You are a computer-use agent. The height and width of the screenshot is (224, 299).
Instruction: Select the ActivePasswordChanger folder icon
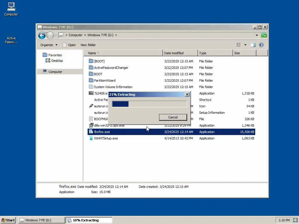[x=91, y=67]
